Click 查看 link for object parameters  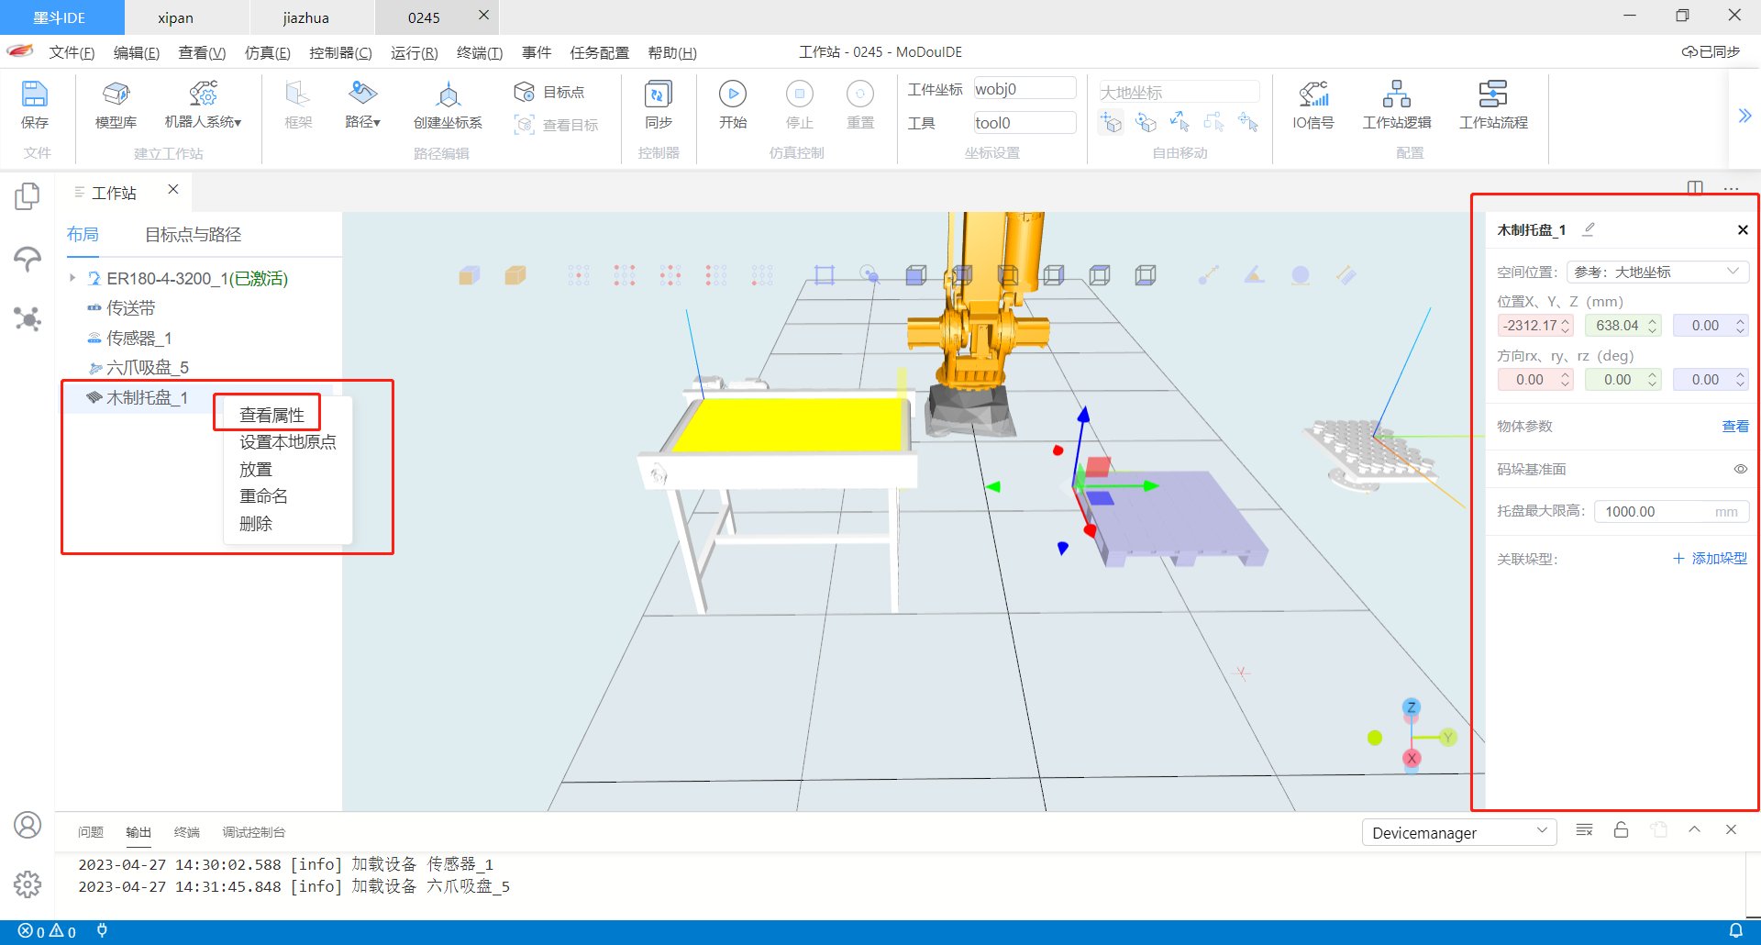[x=1734, y=427]
